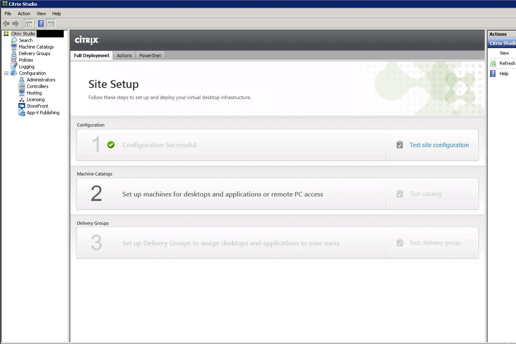This screenshot has height=344, width=516.
Task: Switch to the Actions tab
Action: click(124, 55)
